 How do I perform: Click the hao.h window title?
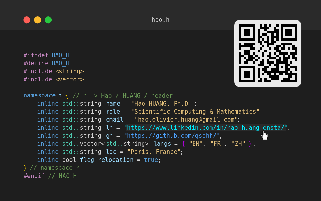[x=160, y=20]
